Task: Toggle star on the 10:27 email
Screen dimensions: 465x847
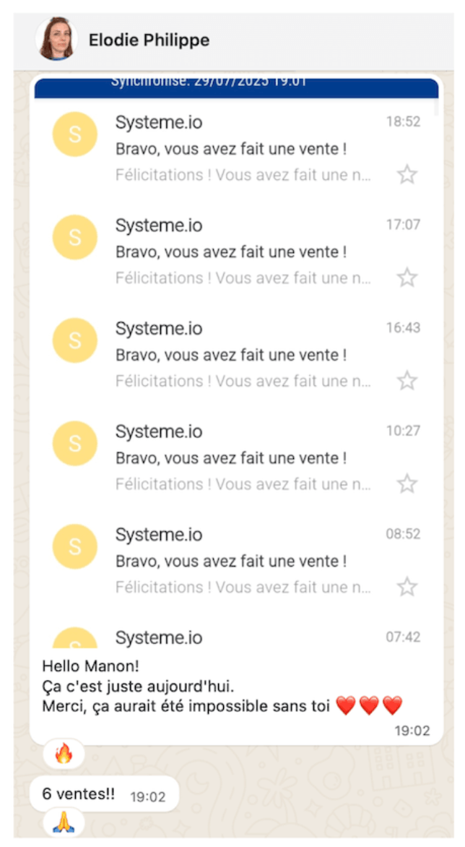Action: pos(407,483)
